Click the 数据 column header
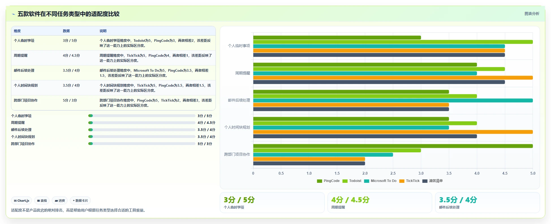Viewport: 551px width, 224px height. tap(66, 31)
